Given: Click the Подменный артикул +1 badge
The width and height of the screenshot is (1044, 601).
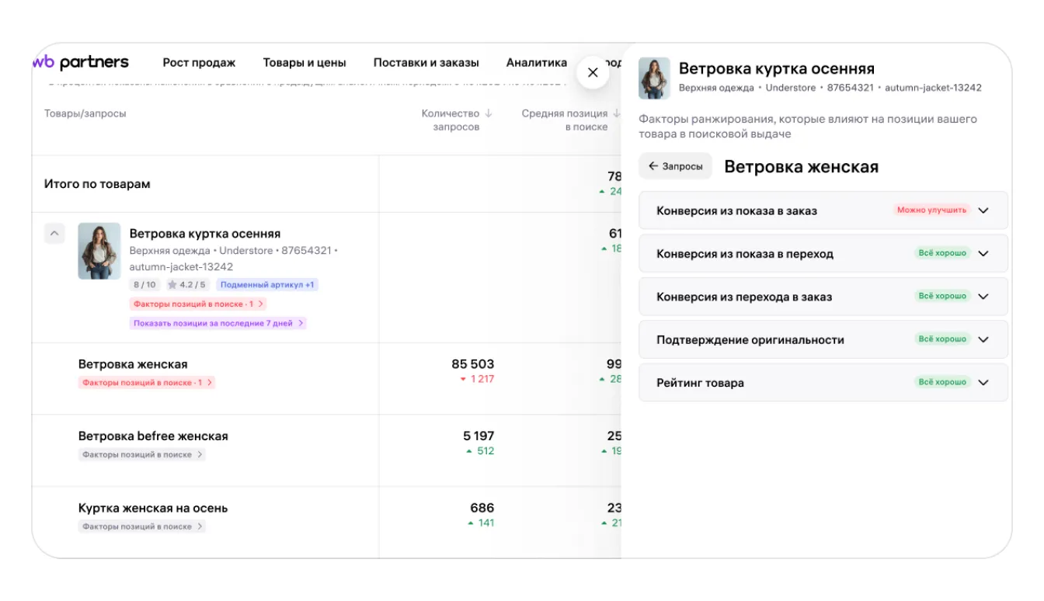Looking at the screenshot, I should click(x=267, y=285).
